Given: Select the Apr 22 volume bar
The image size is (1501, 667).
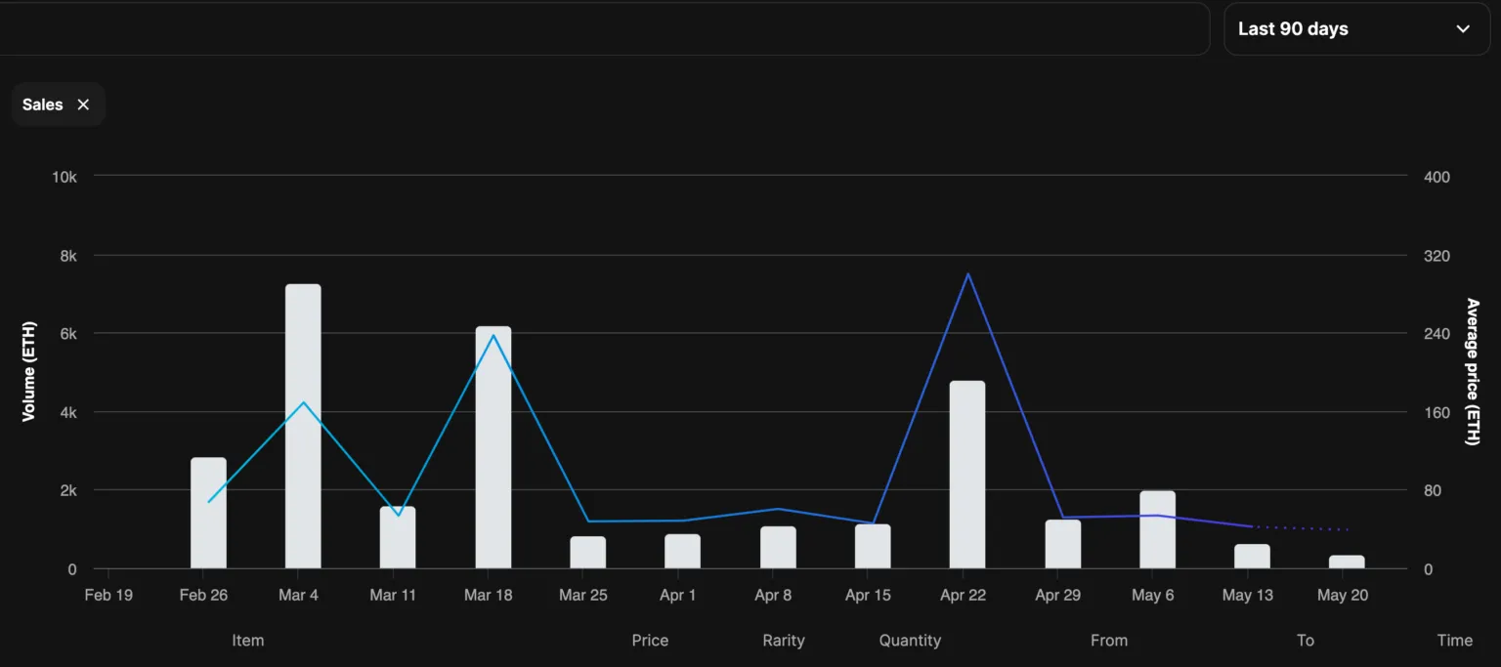Looking at the screenshot, I should [967, 475].
